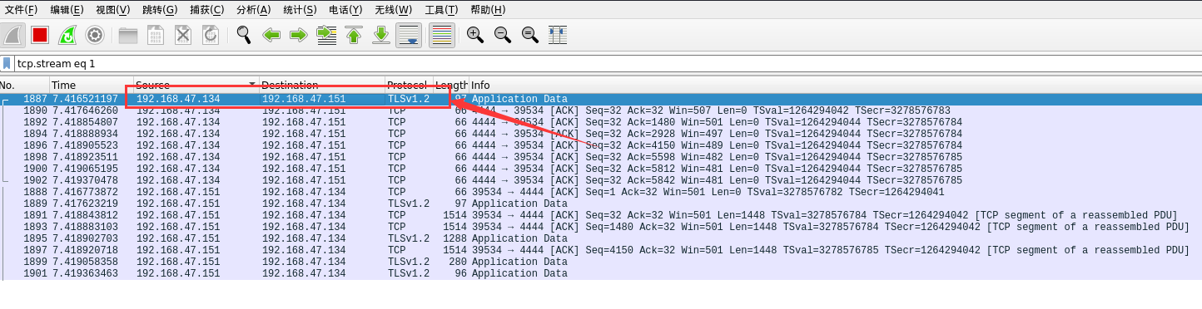This screenshot has height=309, width=1202.
Task: Toggle packet list colorization
Action: click(x=442, y=35)
